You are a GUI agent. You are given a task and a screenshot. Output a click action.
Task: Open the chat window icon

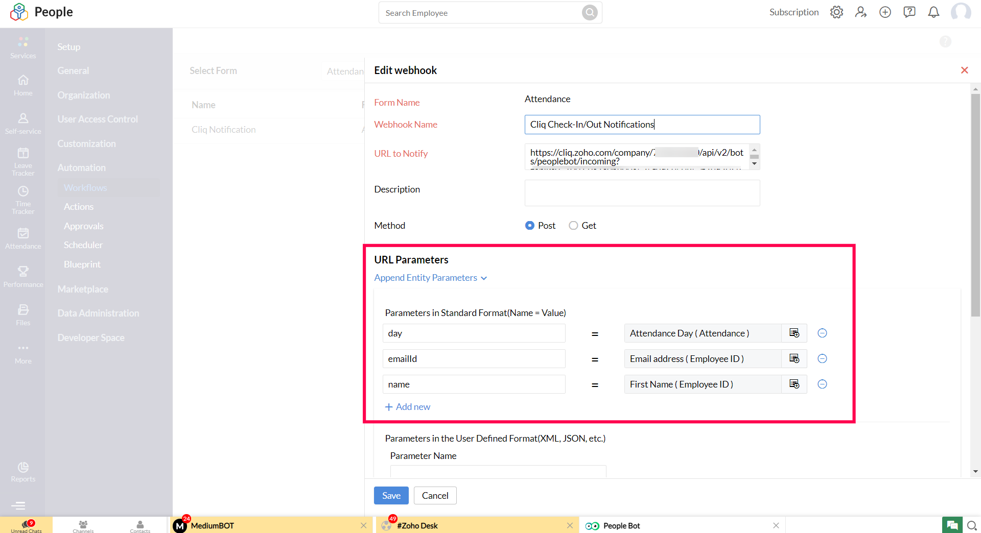tap(952, 525)
